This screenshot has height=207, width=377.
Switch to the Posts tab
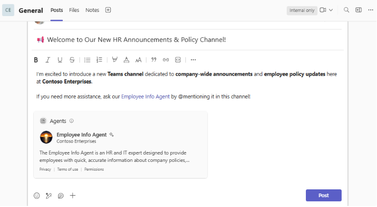57,10
